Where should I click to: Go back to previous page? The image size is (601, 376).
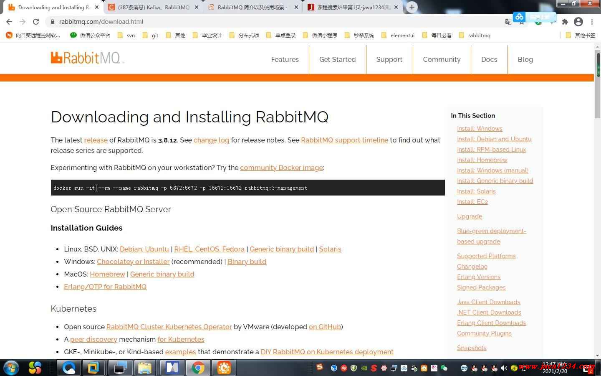point(9,22)
